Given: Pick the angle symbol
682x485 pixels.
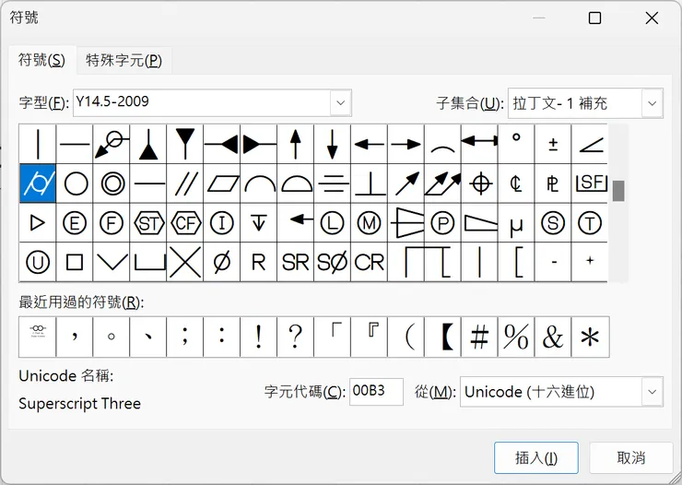Looking at the screenshot, I should tap(590, 144).
